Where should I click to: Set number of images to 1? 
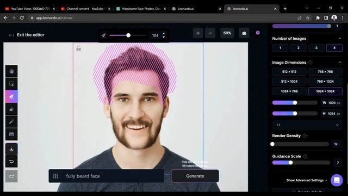280,48
